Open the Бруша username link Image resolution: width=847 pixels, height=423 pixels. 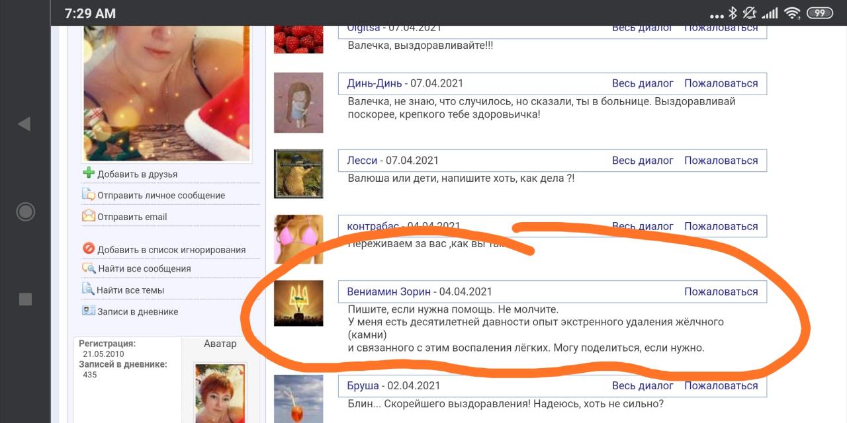pyautogui.click(x=363, y=385)
